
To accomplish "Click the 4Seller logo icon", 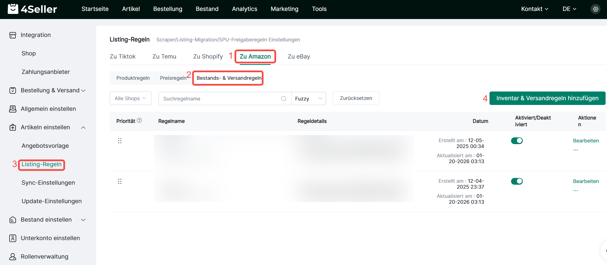I will pos(13,9).
